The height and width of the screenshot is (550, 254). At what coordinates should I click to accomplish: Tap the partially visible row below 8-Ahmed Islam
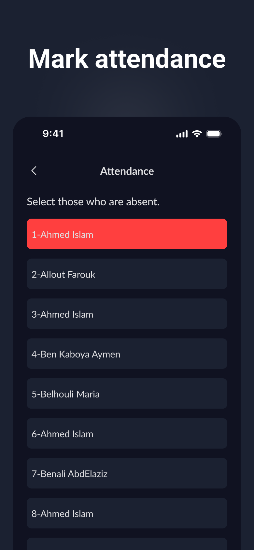click(127, 544)
